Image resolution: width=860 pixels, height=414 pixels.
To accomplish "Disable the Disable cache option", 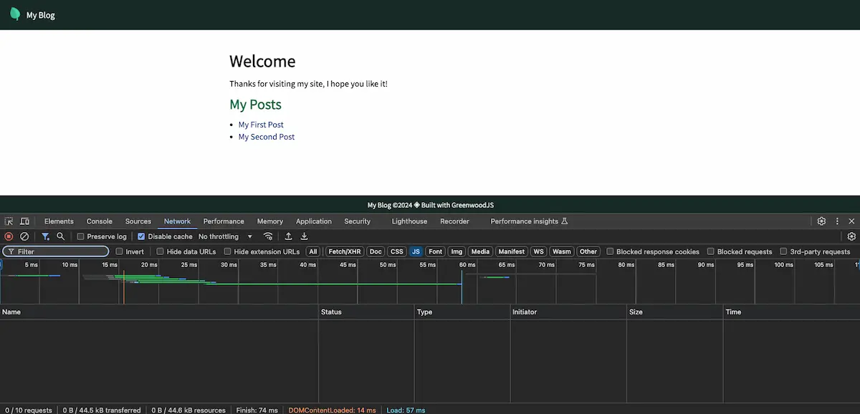I will [x=141, y=236].
